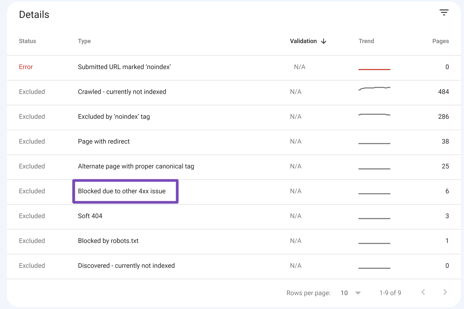Viewport: 464px width, 309px height.
Task: Click pages count 1 in robots.txt row
Action: tap(447, 241)
